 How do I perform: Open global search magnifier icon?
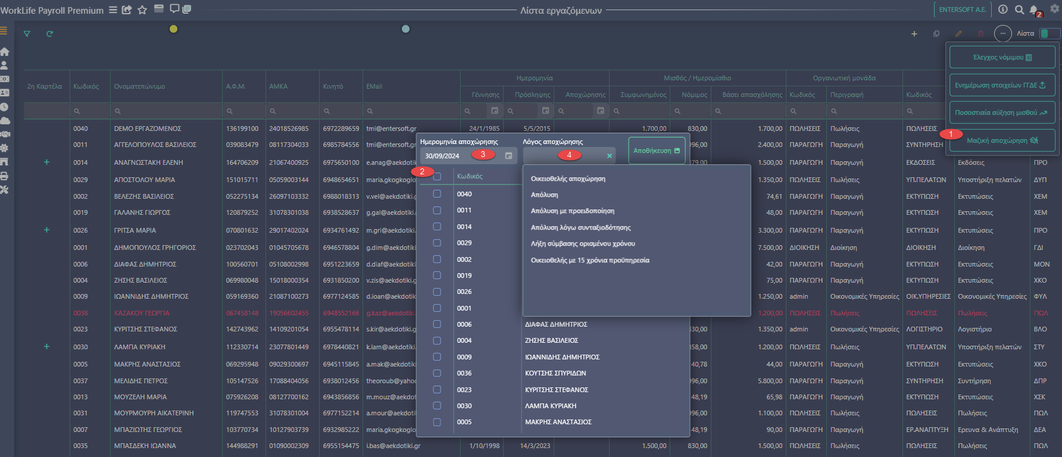click(1019, 10)
